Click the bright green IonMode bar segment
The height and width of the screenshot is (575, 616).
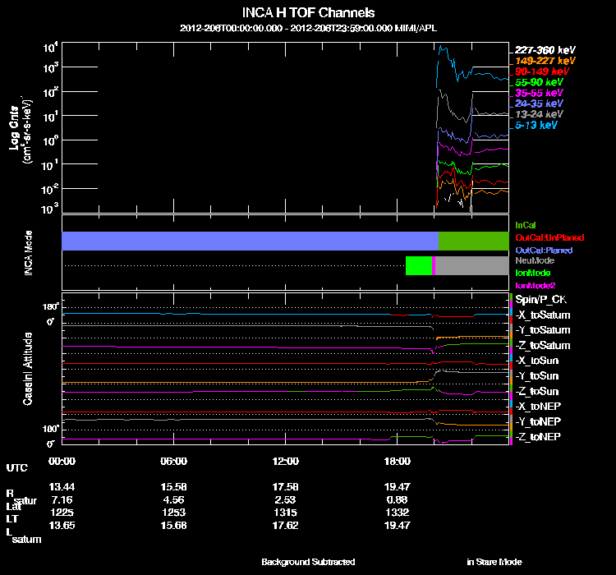coord(418,265)
